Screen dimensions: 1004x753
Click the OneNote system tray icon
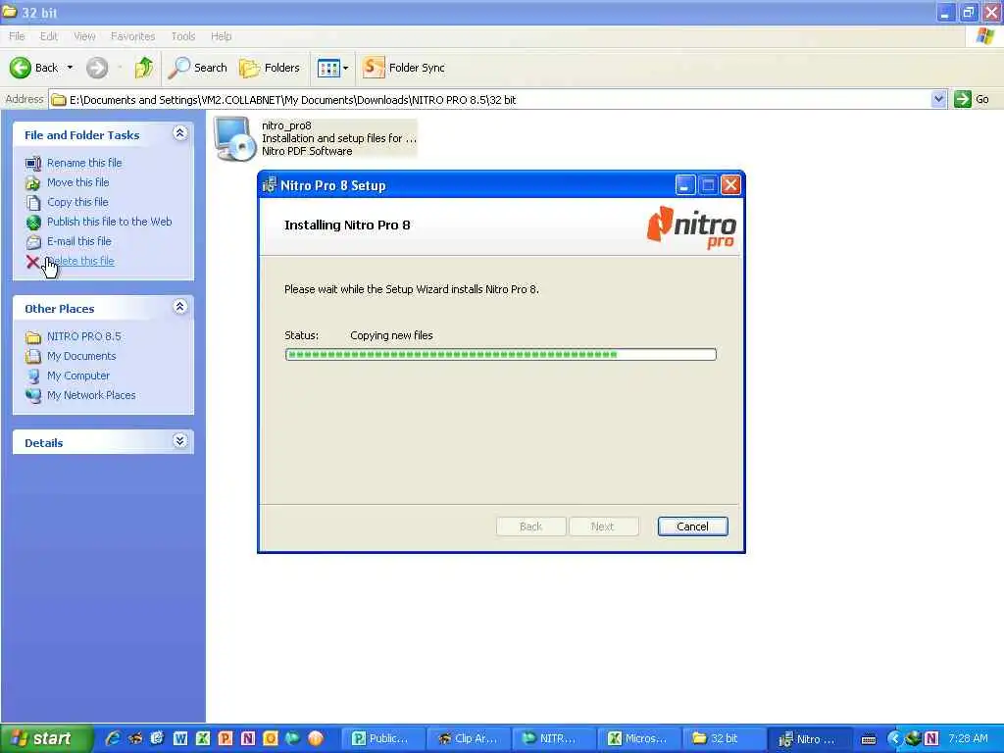(x=931, y=738)
